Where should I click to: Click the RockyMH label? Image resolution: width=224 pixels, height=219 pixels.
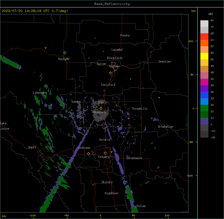[64, 59]
